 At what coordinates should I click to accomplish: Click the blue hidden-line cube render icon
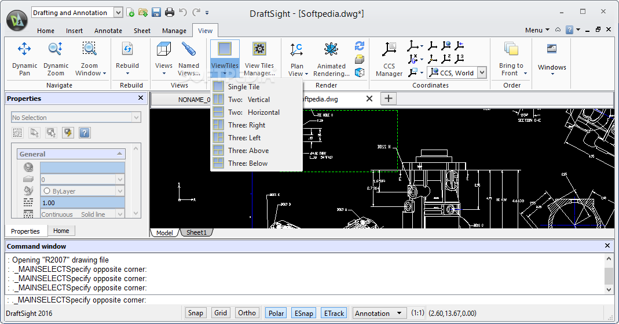coord(359,72)
